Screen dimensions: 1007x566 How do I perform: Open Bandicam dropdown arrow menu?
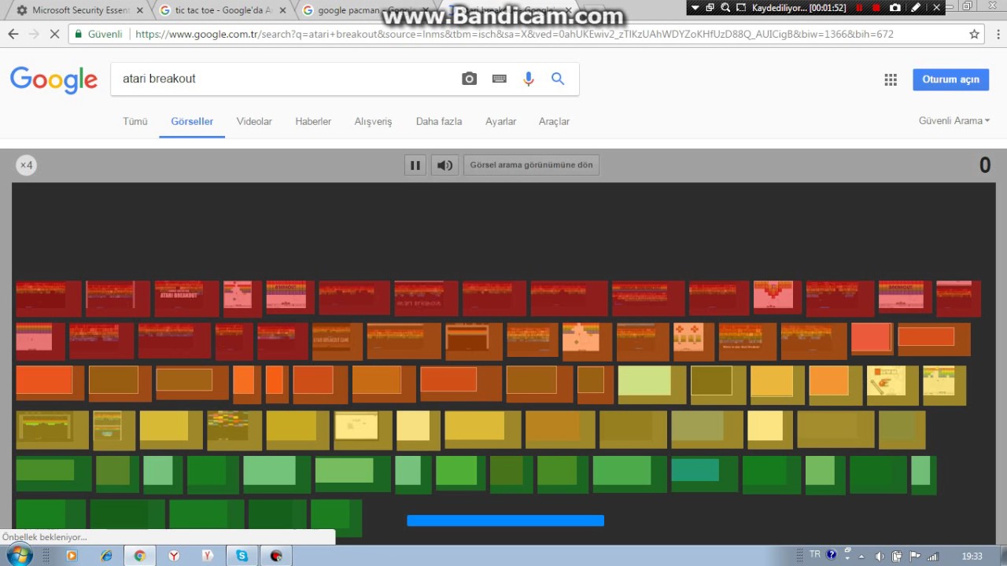(x=695, y=7)
